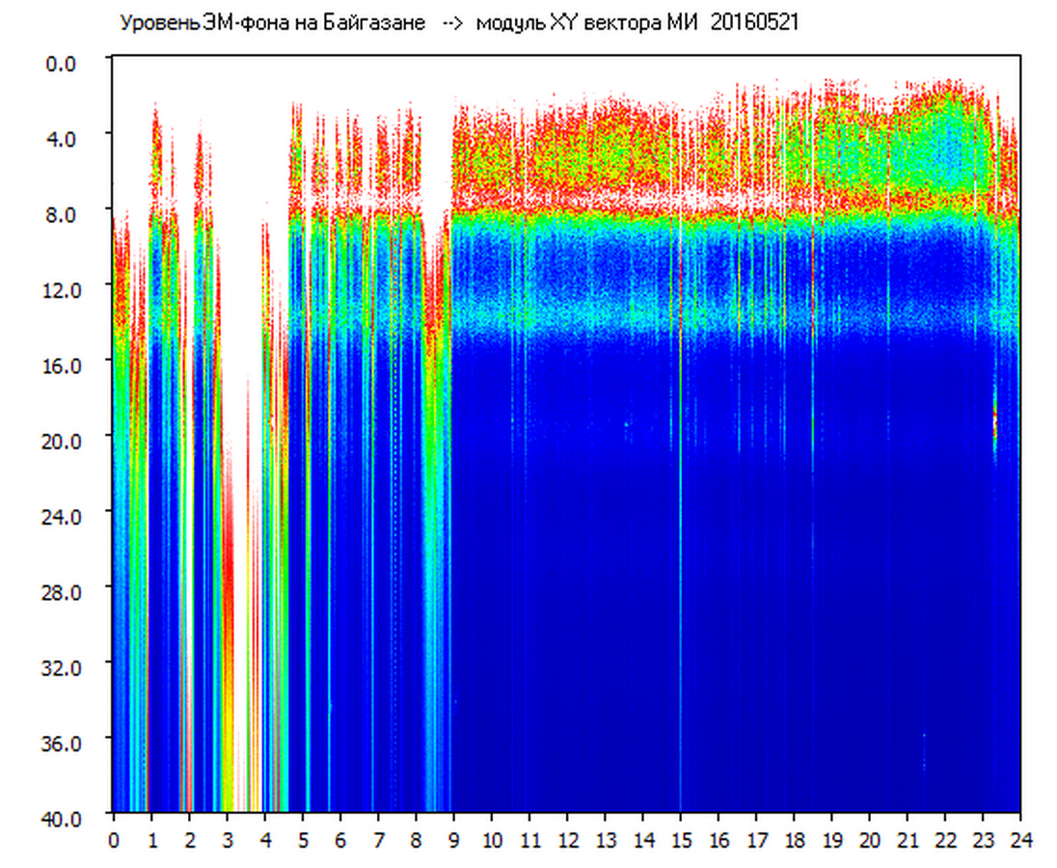Click the hour 15 x-axis label

(680, 839)
